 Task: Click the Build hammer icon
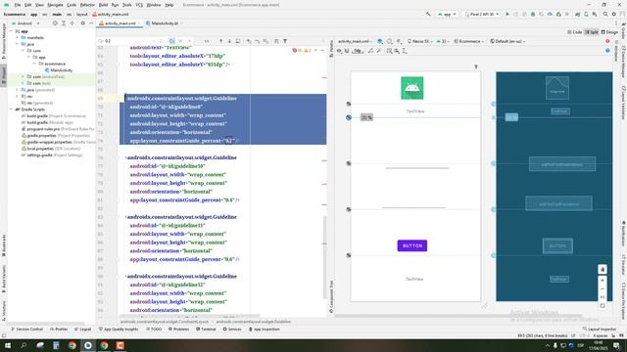pos(428,14)
